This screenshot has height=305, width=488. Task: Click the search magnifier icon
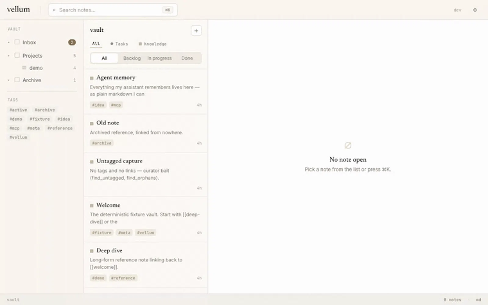(54, 10)
